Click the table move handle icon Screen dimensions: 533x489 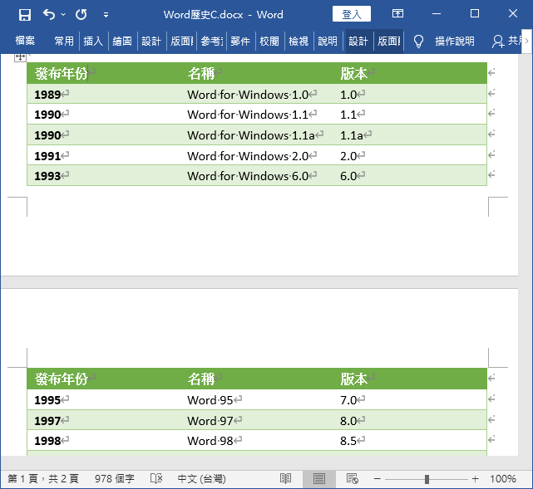click(x=20, y=57)
